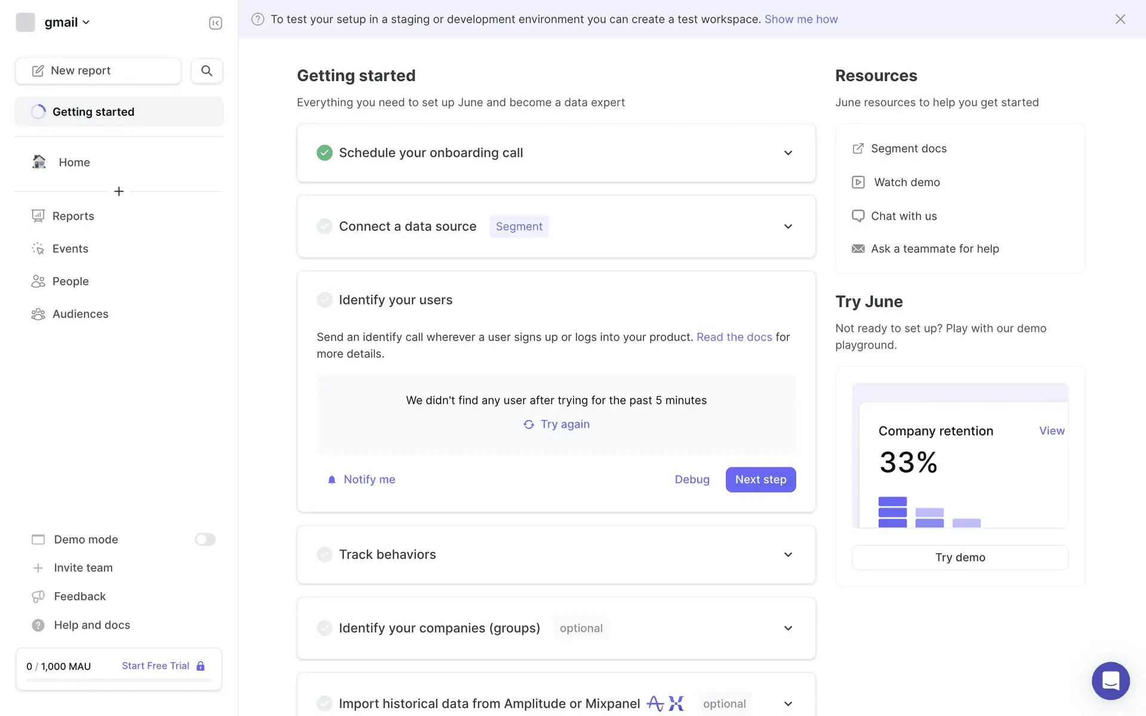Open the Intercom chat bubble
Viewport: 1146px width, 716px height.
coord(1110,680)
